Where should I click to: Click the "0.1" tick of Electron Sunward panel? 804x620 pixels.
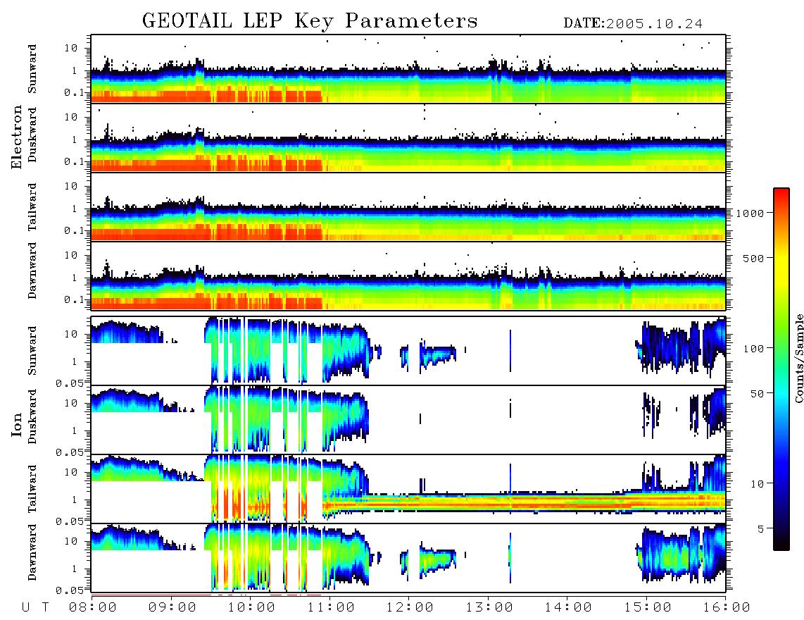tap(74, 92)
